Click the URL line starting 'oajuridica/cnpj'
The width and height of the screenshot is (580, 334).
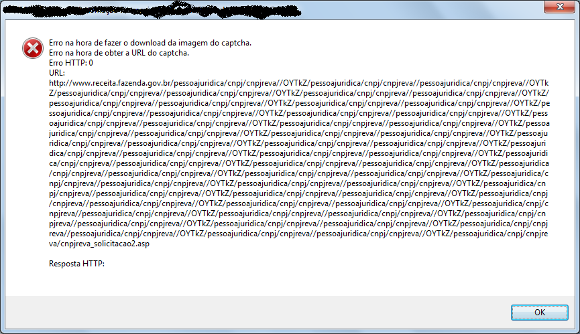pyautogui.click(x=299, y=123)
